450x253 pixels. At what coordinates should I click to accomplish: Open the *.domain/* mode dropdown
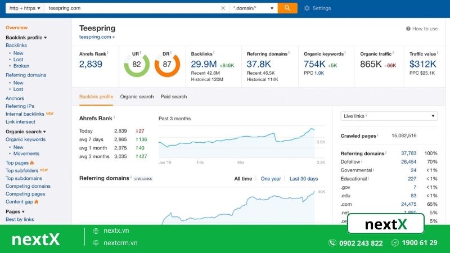click(254, 8)
